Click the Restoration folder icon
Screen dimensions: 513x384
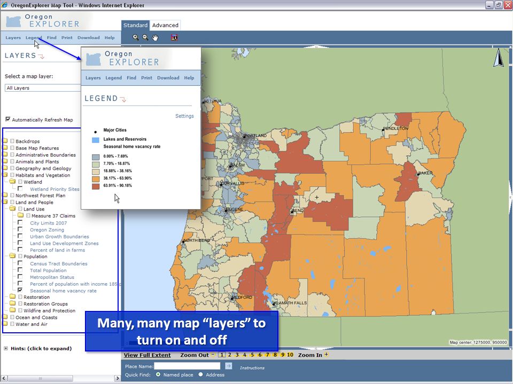[x=12, y=297]
